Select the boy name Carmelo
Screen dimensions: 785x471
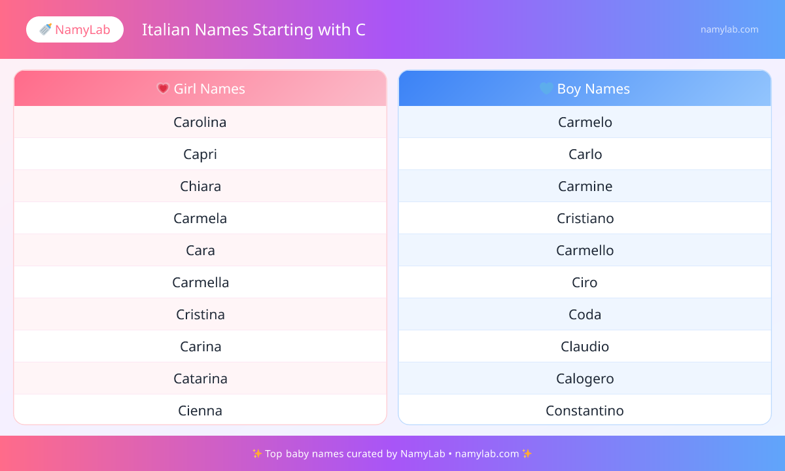585,122
